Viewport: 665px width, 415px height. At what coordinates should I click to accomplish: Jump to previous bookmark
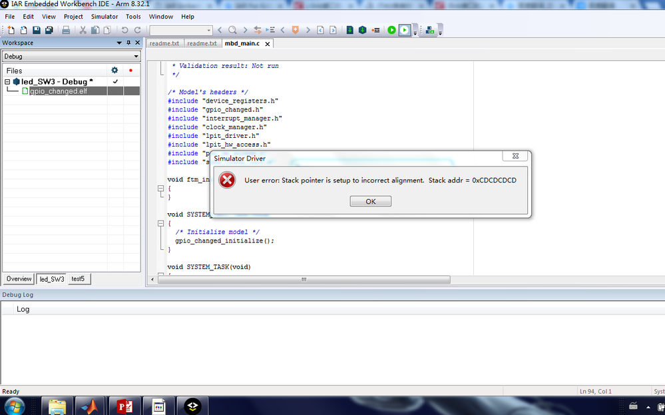coord(282,30)
